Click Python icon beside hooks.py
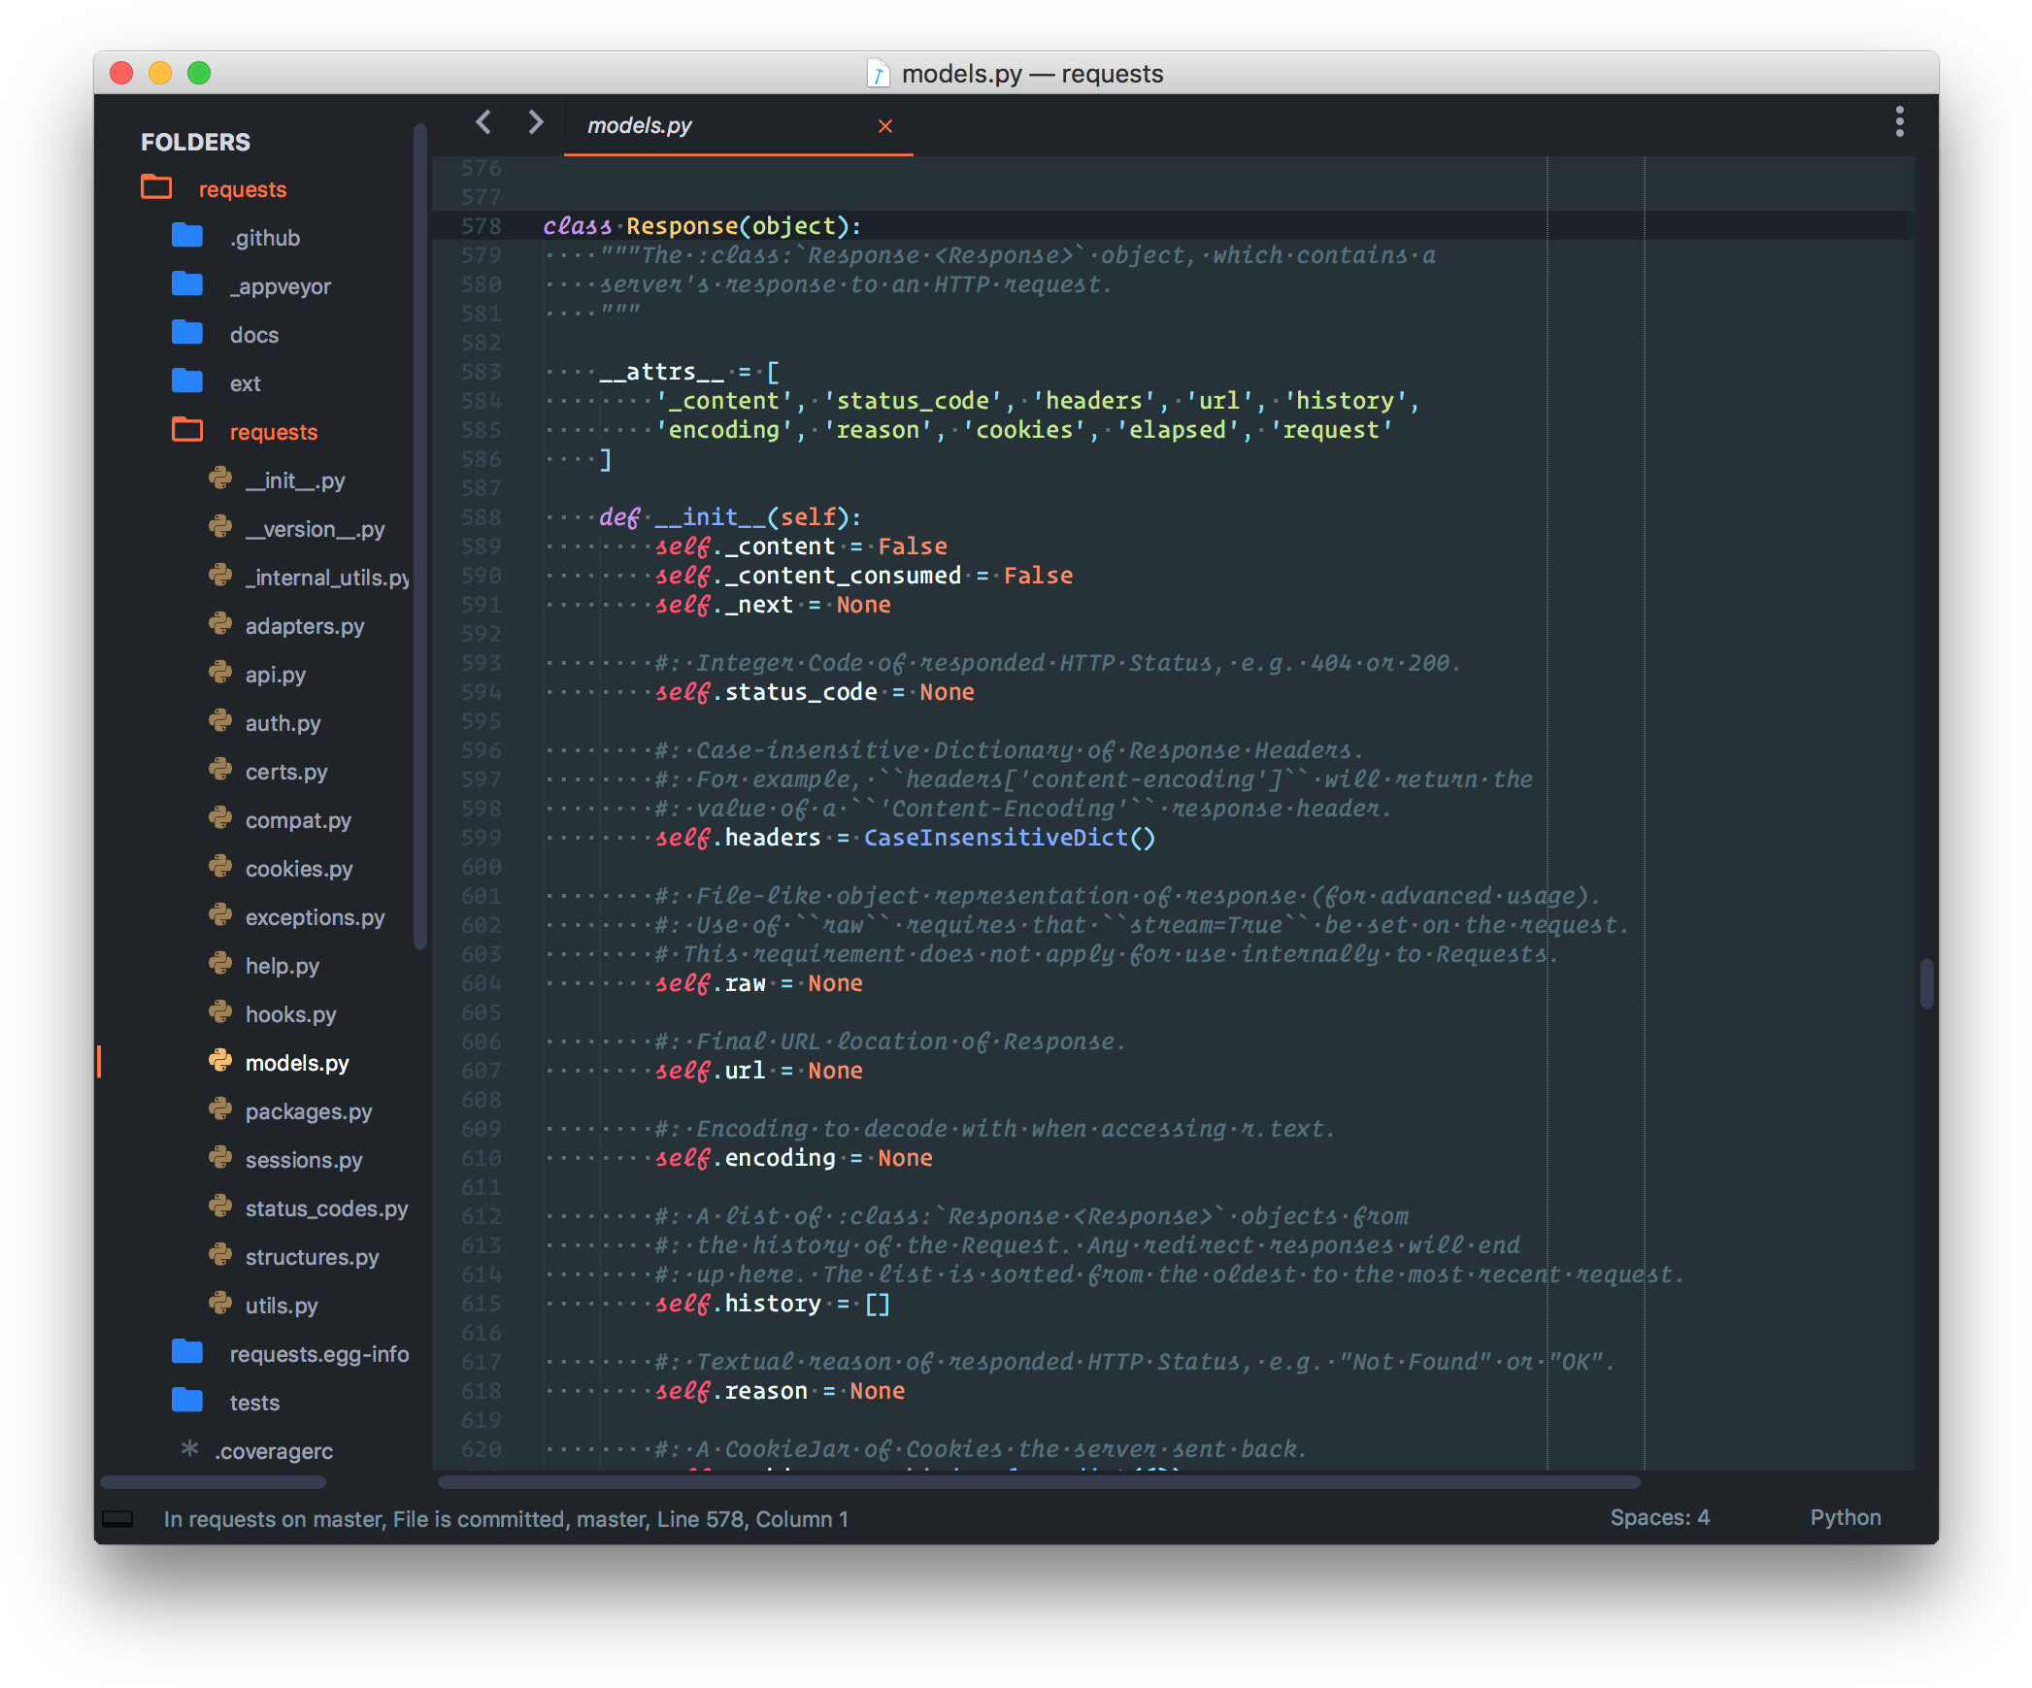Screen dimensions: 2032x1688 point(220,1012)
